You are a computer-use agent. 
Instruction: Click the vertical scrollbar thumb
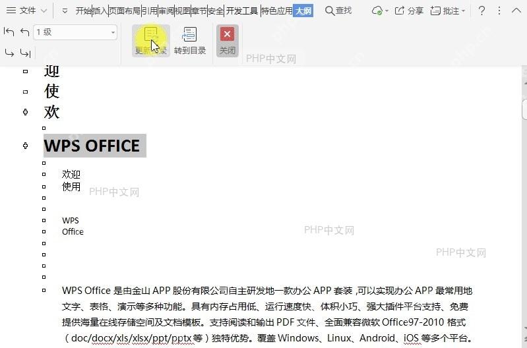click(524, 109)
